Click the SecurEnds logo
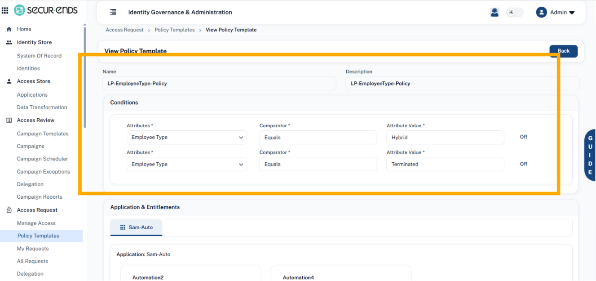Viewport: 596px width, 281px height. click(x=45, y=10)
